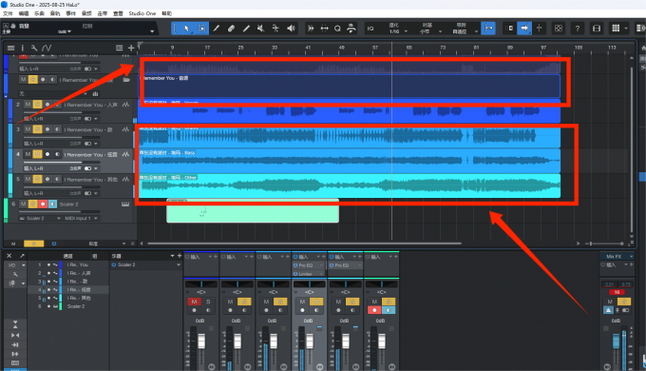Select the Line draw tool
The width and height of the screenshot is (646, 371).
[x=246, y=28]
